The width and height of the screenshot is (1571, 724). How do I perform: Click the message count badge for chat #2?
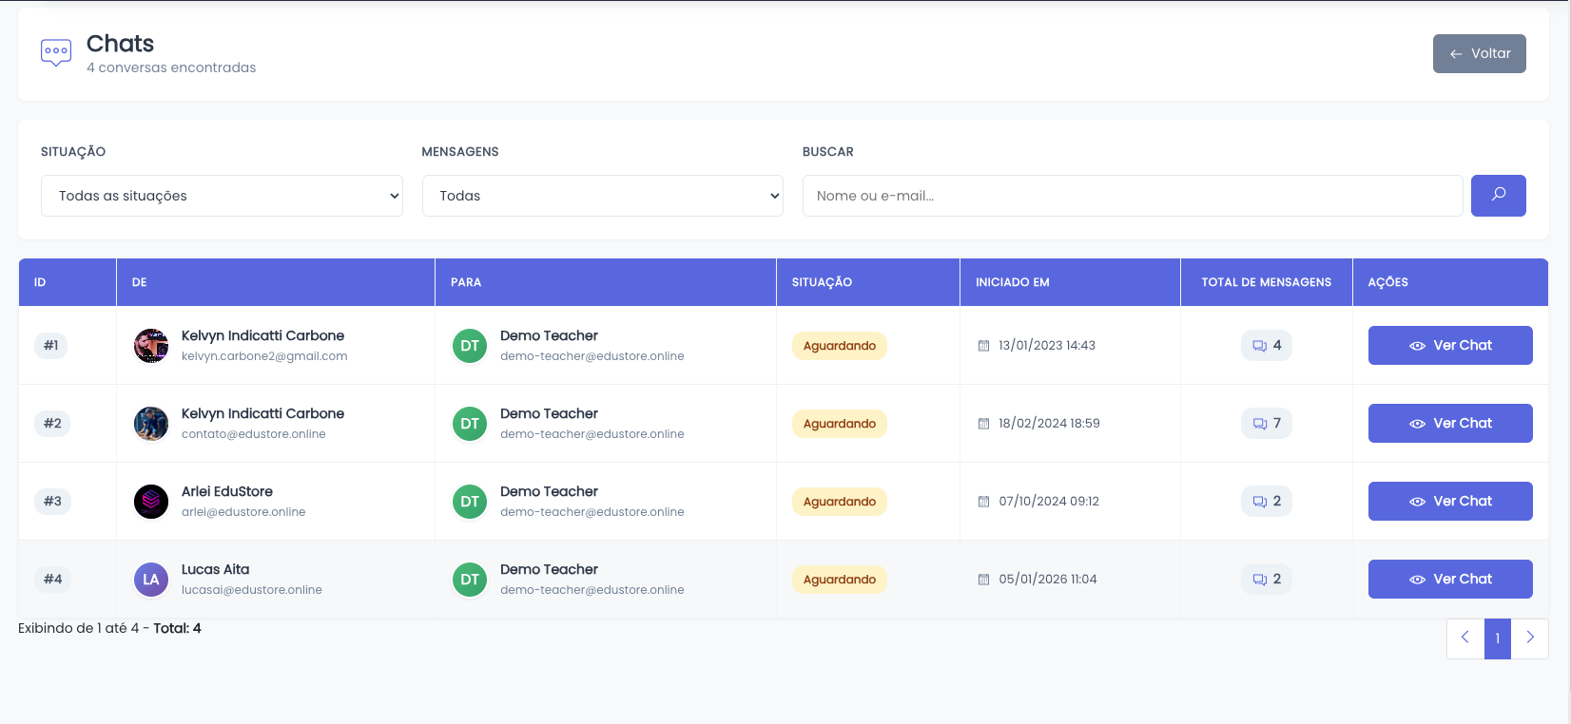point(1266,424)
